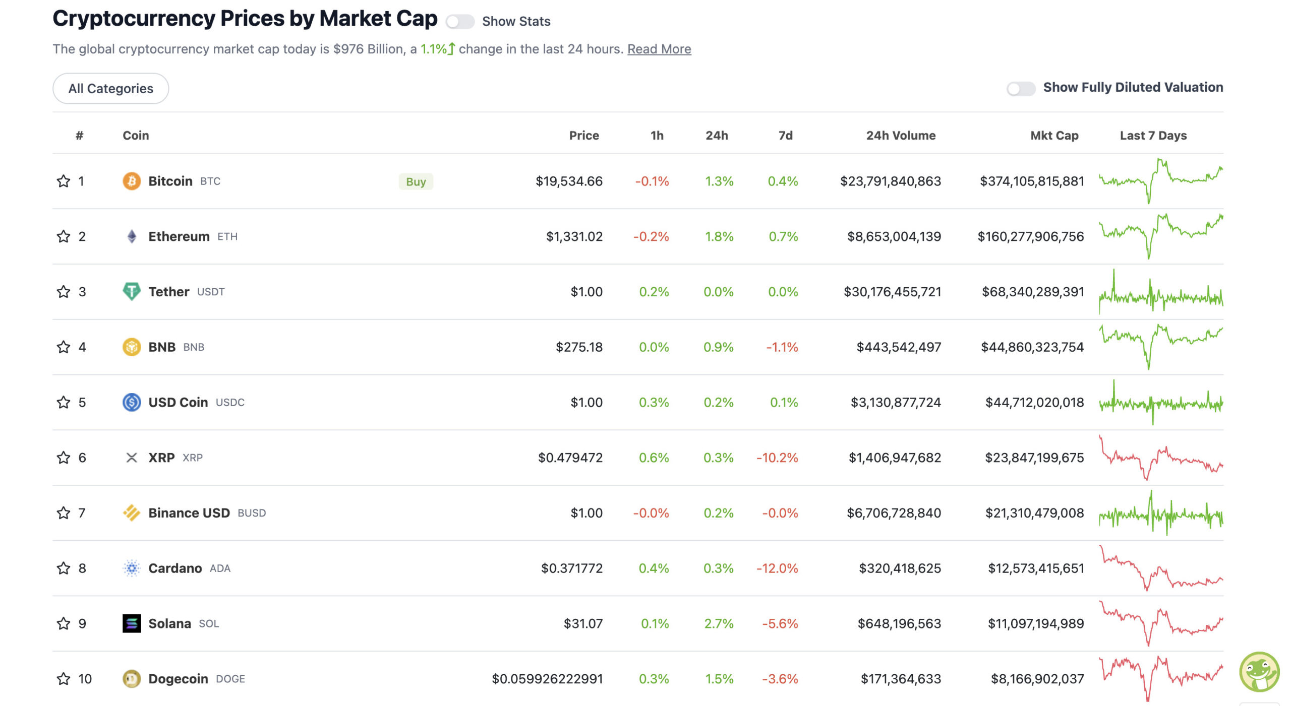Click Ethereum price $1,331.02
Screen dimensions: 1291x706
tap(574, 236)
